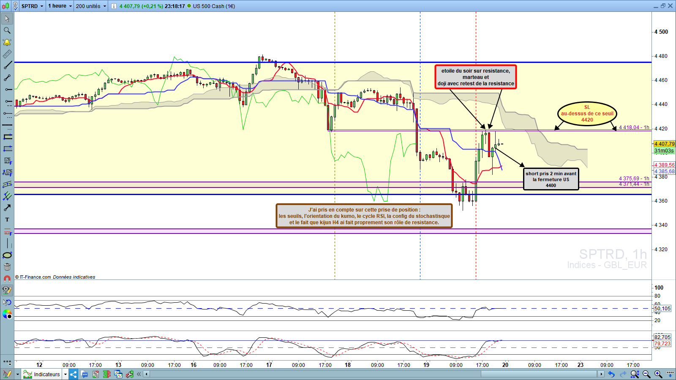The height and width of the screenshot is (380, 676).
Task: Select the arrow drawing tool
Action: pos(7,208)
